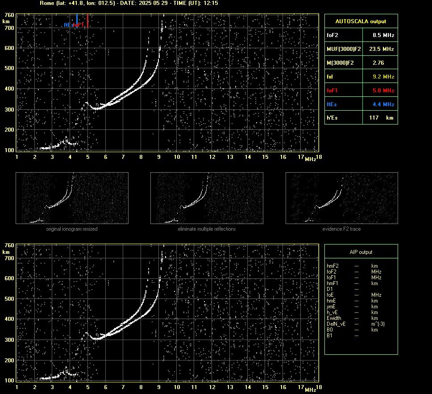Image resolution: width=432 pixels, height=394 pixels.
Task: Click the 400 km axis label on top ionogram
Action: [9, 89]
